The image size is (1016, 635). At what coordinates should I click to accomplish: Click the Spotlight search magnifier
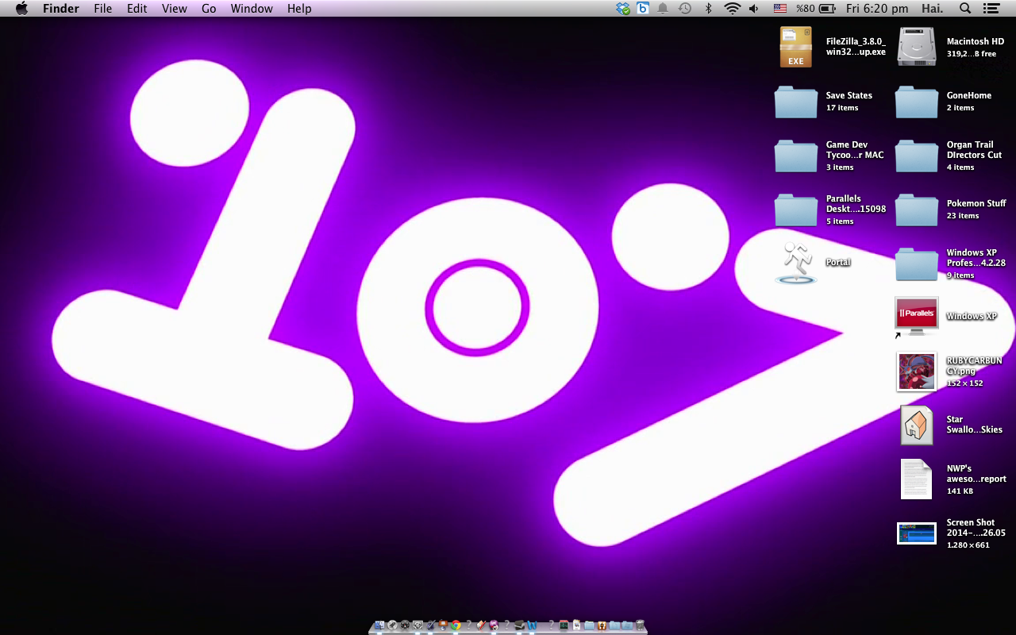pos(965,9)
